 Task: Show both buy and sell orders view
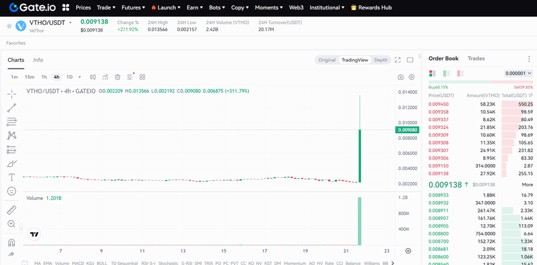click(432, 73)
